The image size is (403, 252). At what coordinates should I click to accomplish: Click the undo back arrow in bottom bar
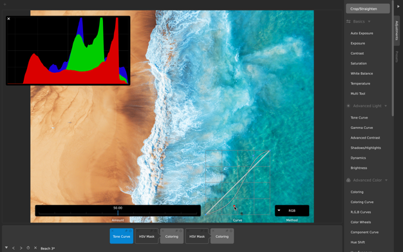pyautogui.click(x=14, y=248)
